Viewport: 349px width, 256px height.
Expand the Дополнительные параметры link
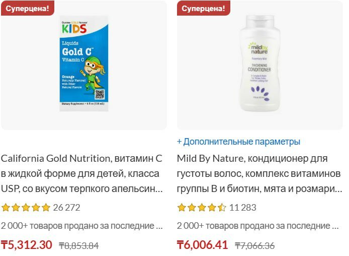(238, 142)
